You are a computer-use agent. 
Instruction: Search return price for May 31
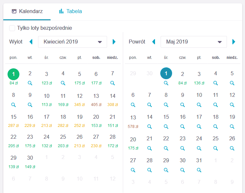click(x=199, y=170)
